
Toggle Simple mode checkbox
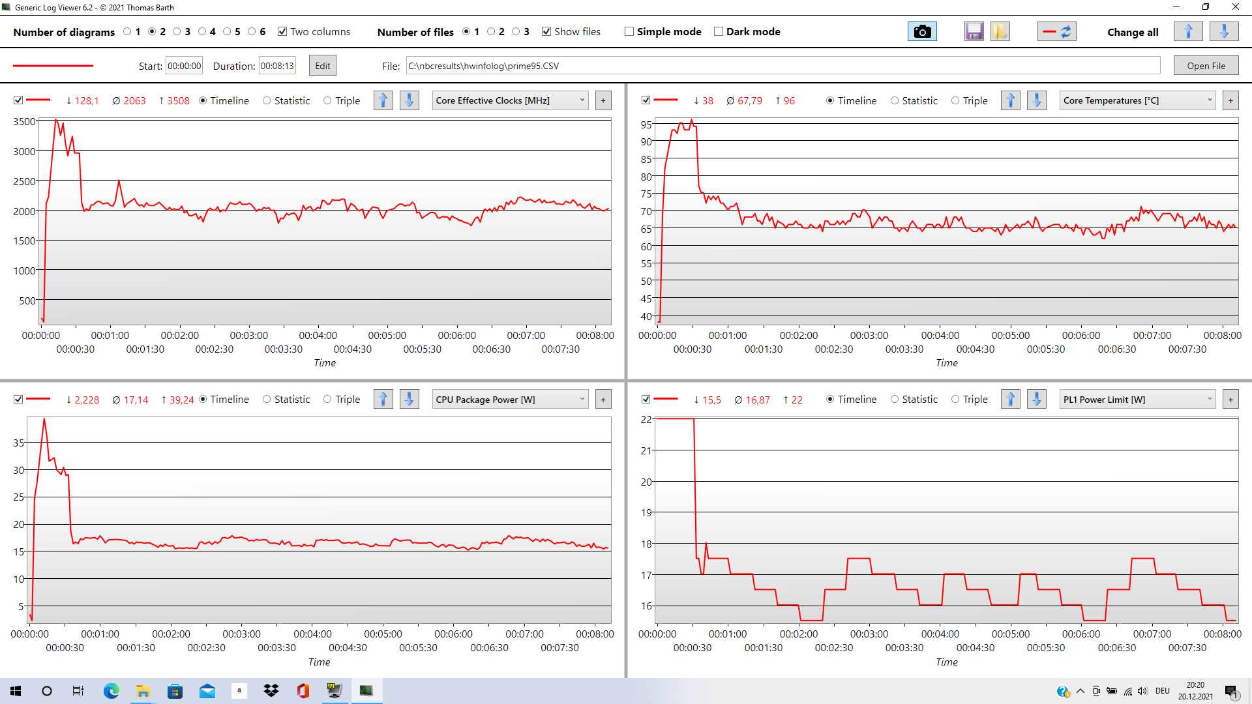pyautogui.click(x=629, y=31)
